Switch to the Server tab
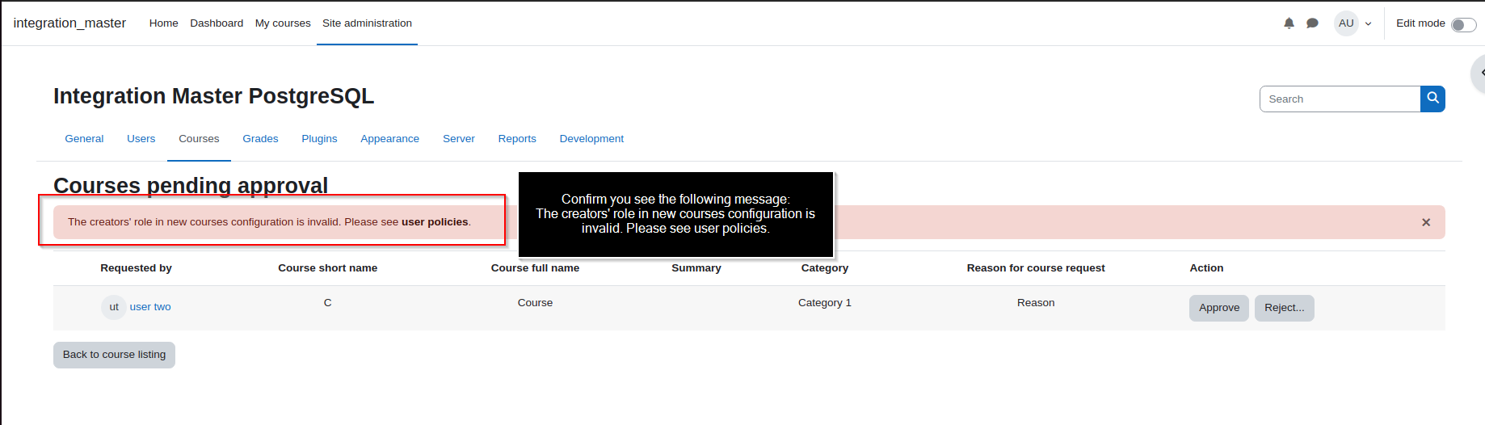This screenshot has height=425, width=1485. tap(458, 139)
